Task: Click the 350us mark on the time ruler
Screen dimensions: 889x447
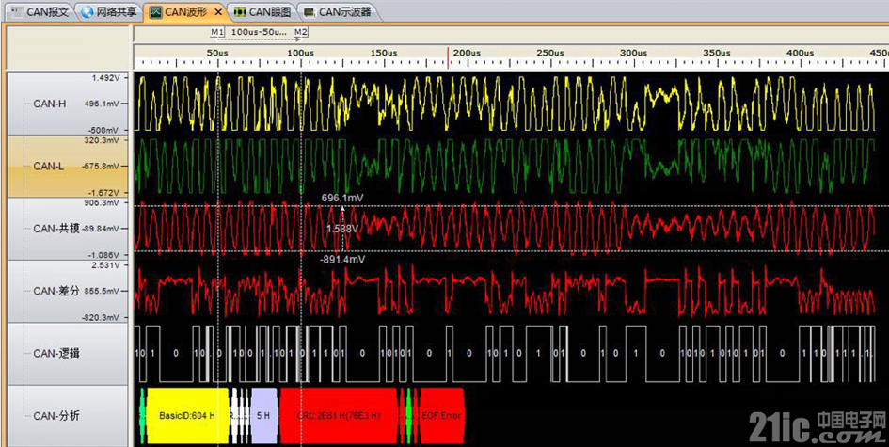Action: click(717, 53)
